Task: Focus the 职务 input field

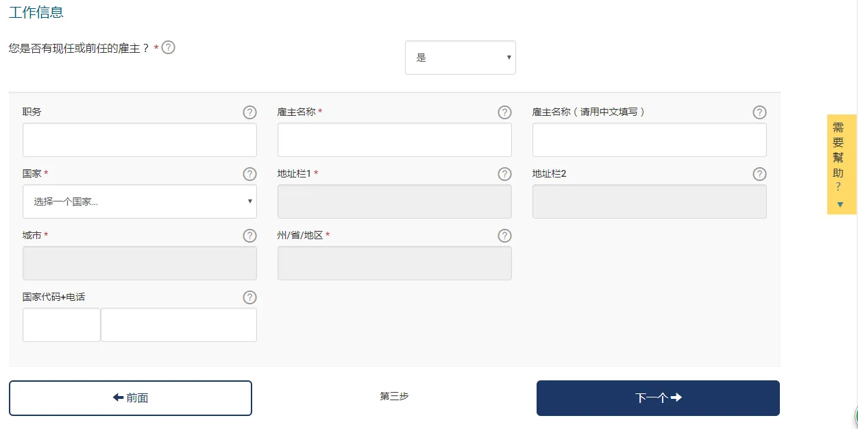Action: tap(140, 140)
